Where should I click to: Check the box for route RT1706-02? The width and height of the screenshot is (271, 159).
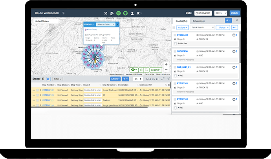click(174, 35)
